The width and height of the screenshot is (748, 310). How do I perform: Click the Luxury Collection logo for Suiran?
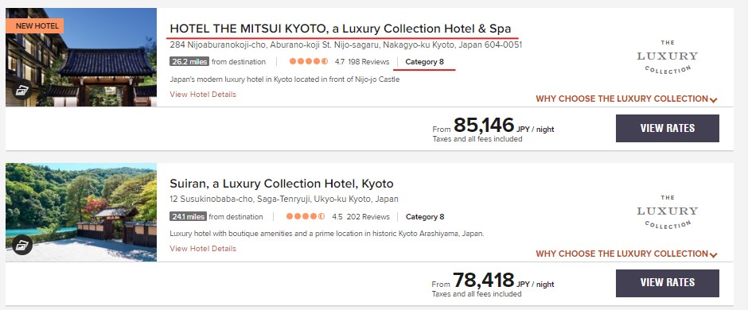click(668, 211)
